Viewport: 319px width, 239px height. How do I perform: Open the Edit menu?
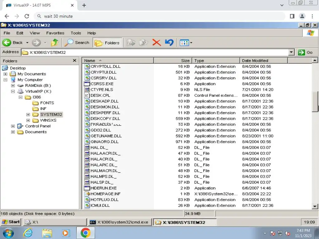point(20,33)
